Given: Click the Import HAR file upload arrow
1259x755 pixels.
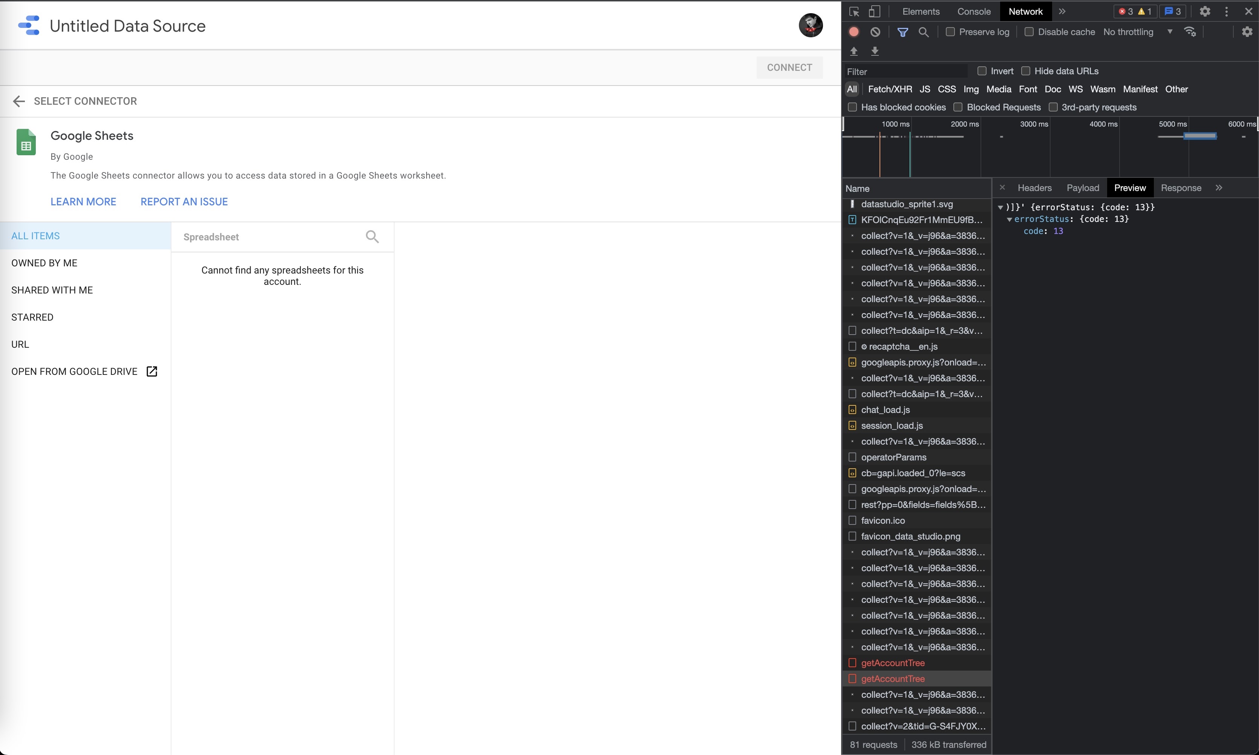Looking at the screenshot, I should coord(854,51).
